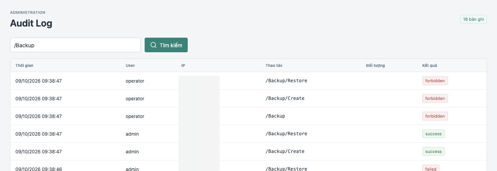Focus the search field containing /Backup
The height and width of the screenshot is (171, 497).
pyautogui.click(x=75, y=45)
